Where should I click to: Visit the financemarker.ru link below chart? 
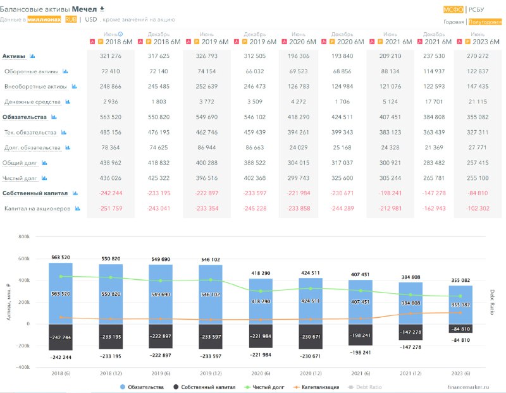coord(468,387)
